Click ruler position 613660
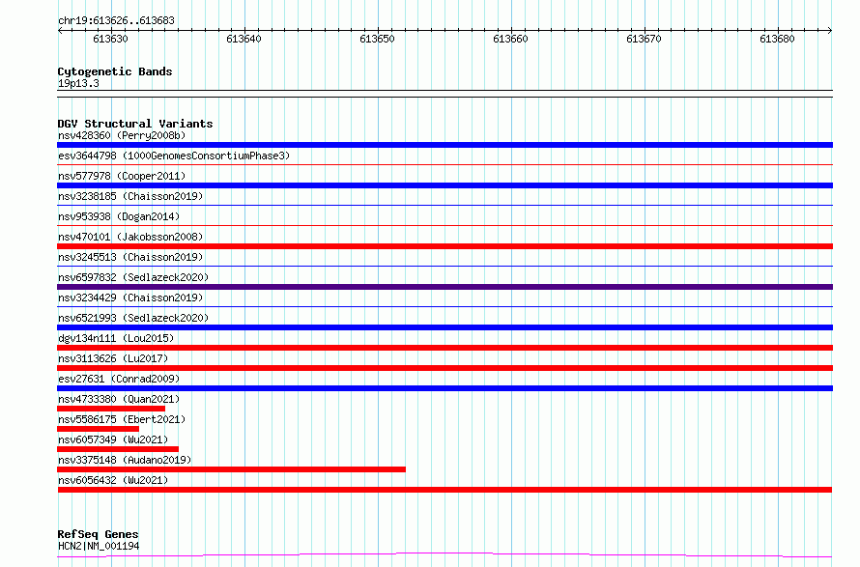This screenshot has height=567, width=860. tap(510, 39)
